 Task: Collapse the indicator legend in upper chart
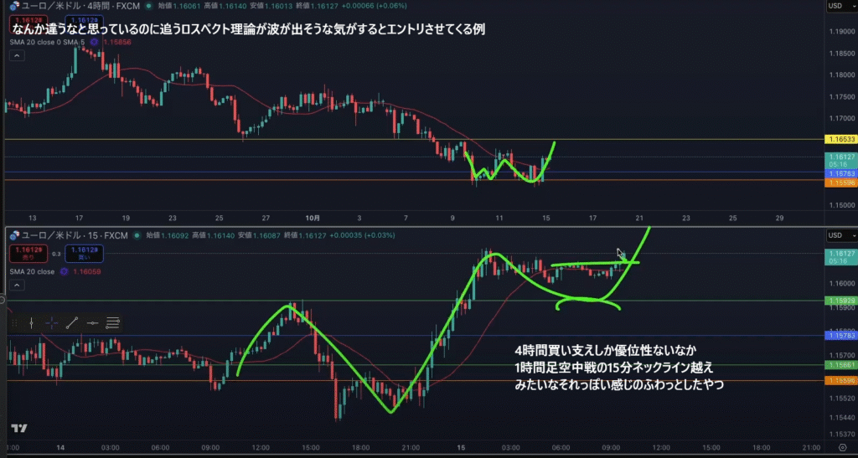[x=17, y=55]
